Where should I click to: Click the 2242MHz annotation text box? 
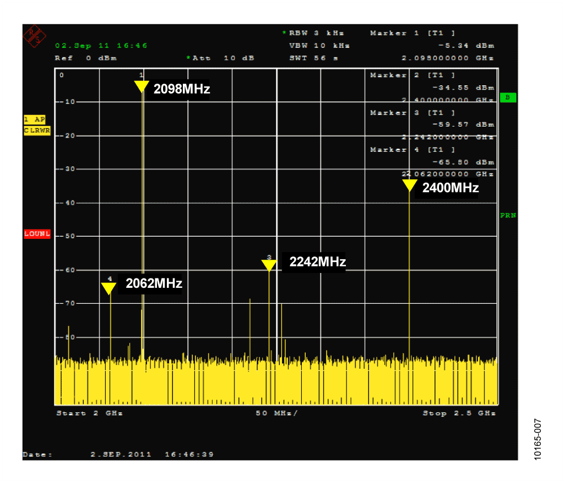pos(318,262)
